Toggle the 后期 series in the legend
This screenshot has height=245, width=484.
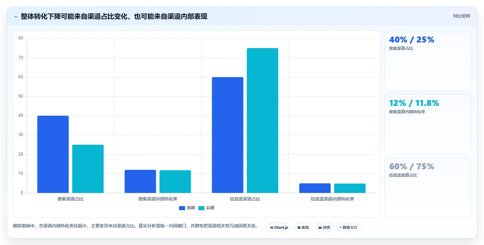click(206, 208)
